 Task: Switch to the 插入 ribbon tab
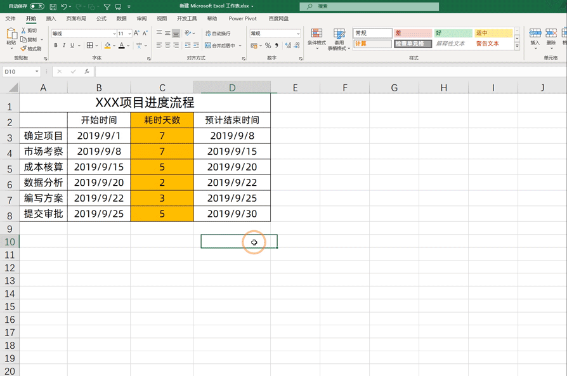51,18
